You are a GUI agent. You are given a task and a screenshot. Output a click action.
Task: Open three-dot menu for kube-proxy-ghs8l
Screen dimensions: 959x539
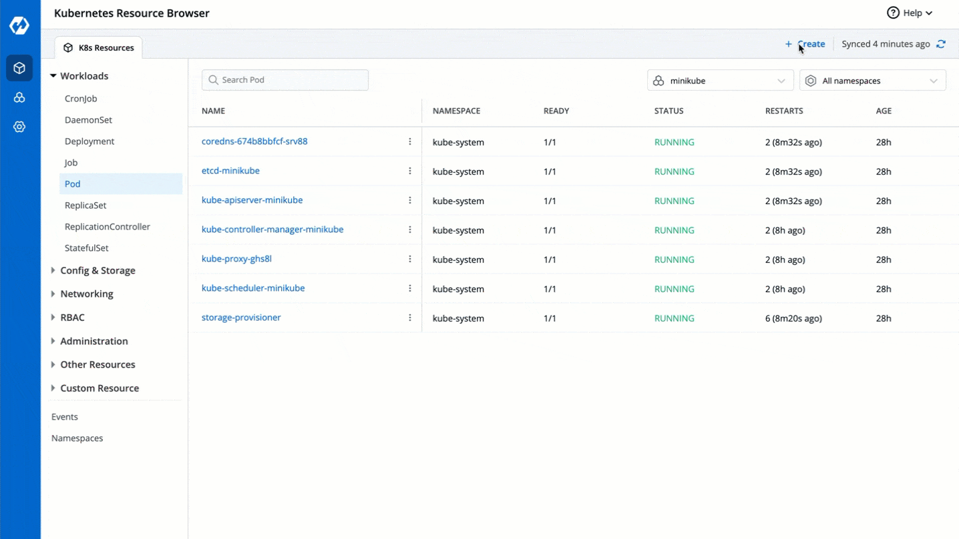point(410,259)
